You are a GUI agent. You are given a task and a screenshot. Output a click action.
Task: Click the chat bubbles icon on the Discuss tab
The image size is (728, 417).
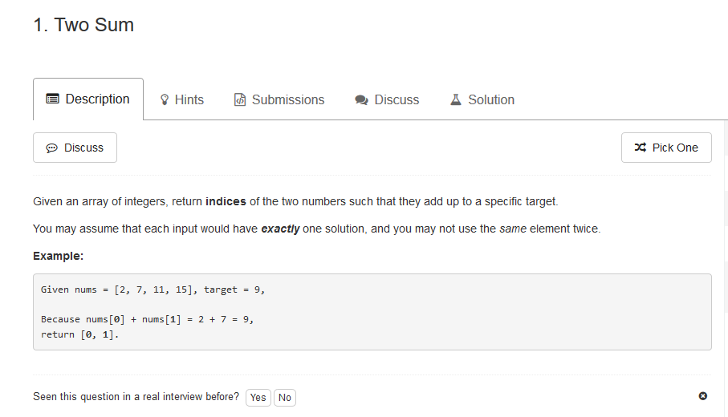tap(362, 99)
